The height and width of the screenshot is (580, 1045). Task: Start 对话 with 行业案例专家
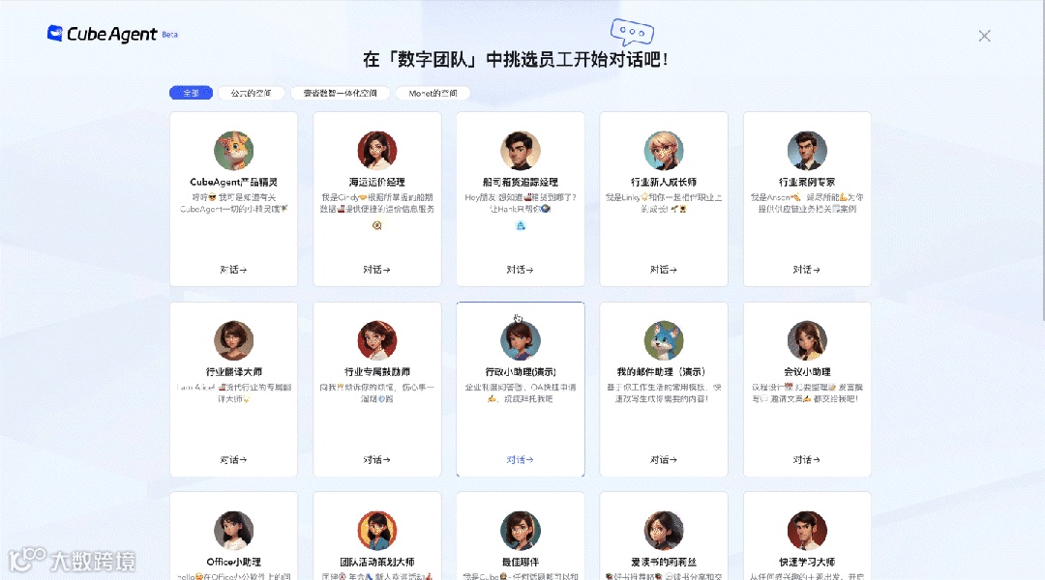[807, 270]
